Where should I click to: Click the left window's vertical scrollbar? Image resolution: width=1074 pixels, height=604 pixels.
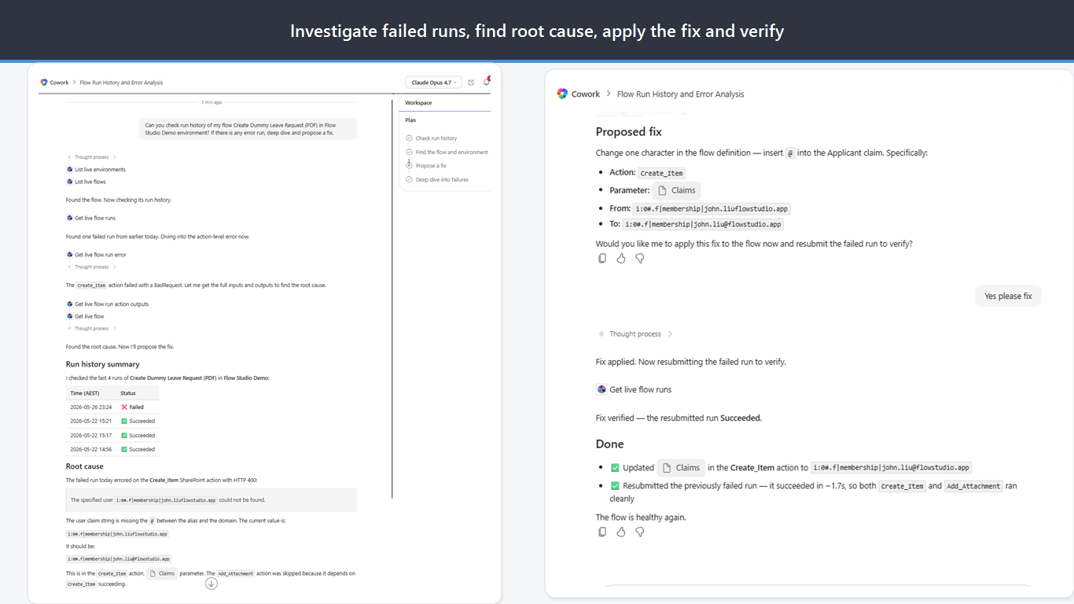click(392, 299)
